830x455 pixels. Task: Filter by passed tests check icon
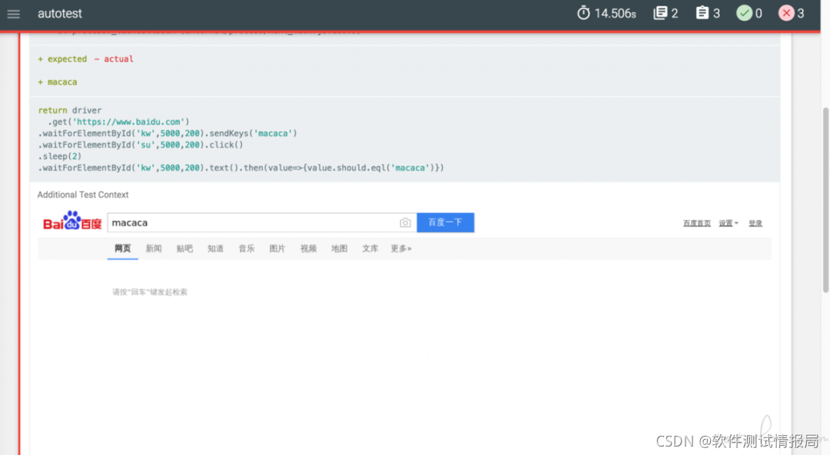click(744, 13)
